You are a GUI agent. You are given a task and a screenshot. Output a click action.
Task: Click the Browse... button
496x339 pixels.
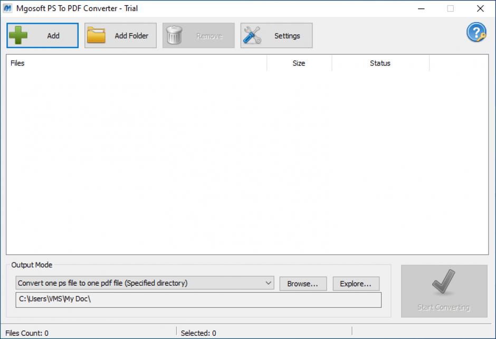303,284
